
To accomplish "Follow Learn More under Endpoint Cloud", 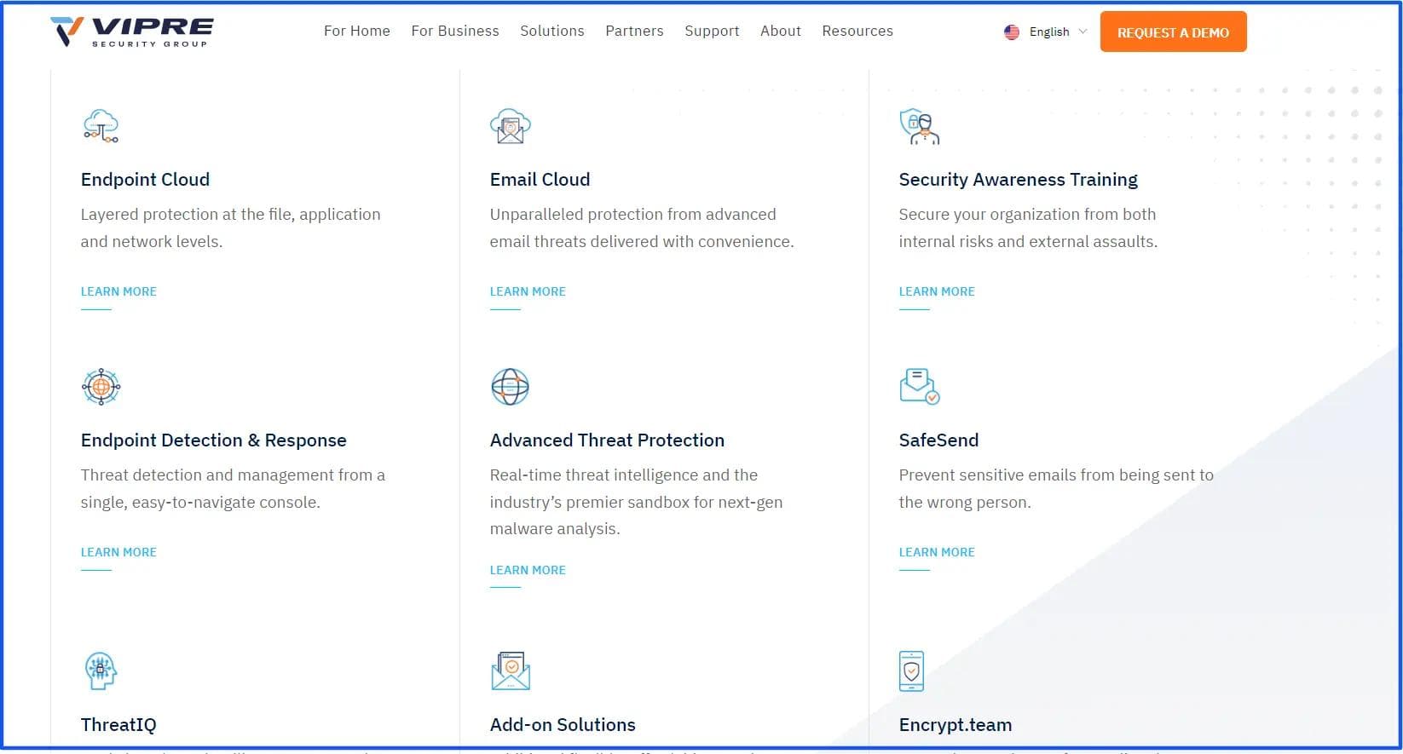I will (x=118, y=291).
